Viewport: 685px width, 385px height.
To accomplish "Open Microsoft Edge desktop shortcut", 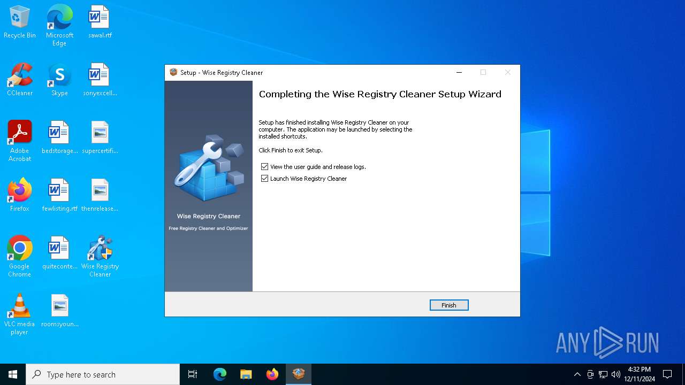I will pos(59,26).
